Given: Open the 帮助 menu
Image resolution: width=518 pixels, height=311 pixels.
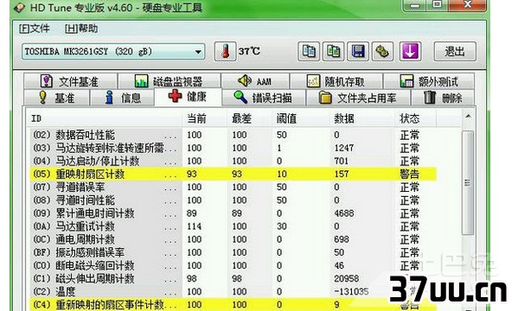Looking at the screenshot, I should [81, 29].
